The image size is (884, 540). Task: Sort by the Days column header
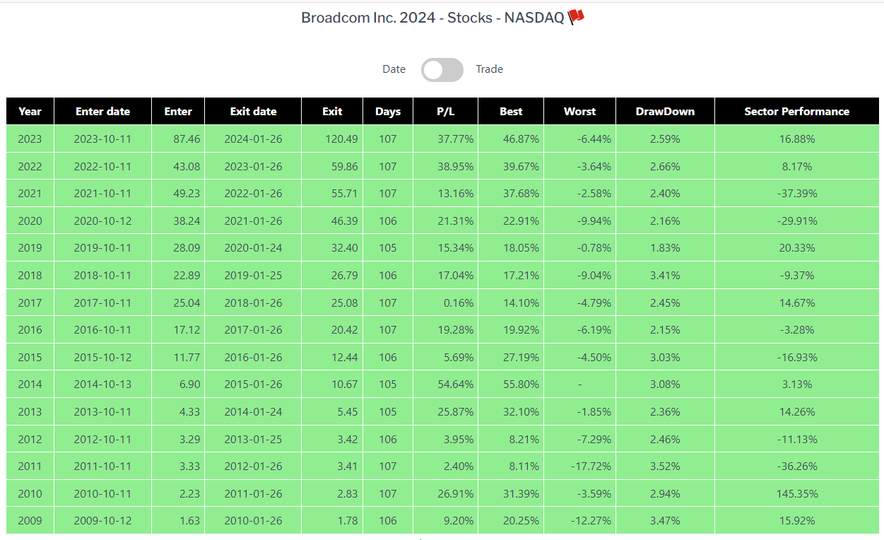[x=388, y=112]
